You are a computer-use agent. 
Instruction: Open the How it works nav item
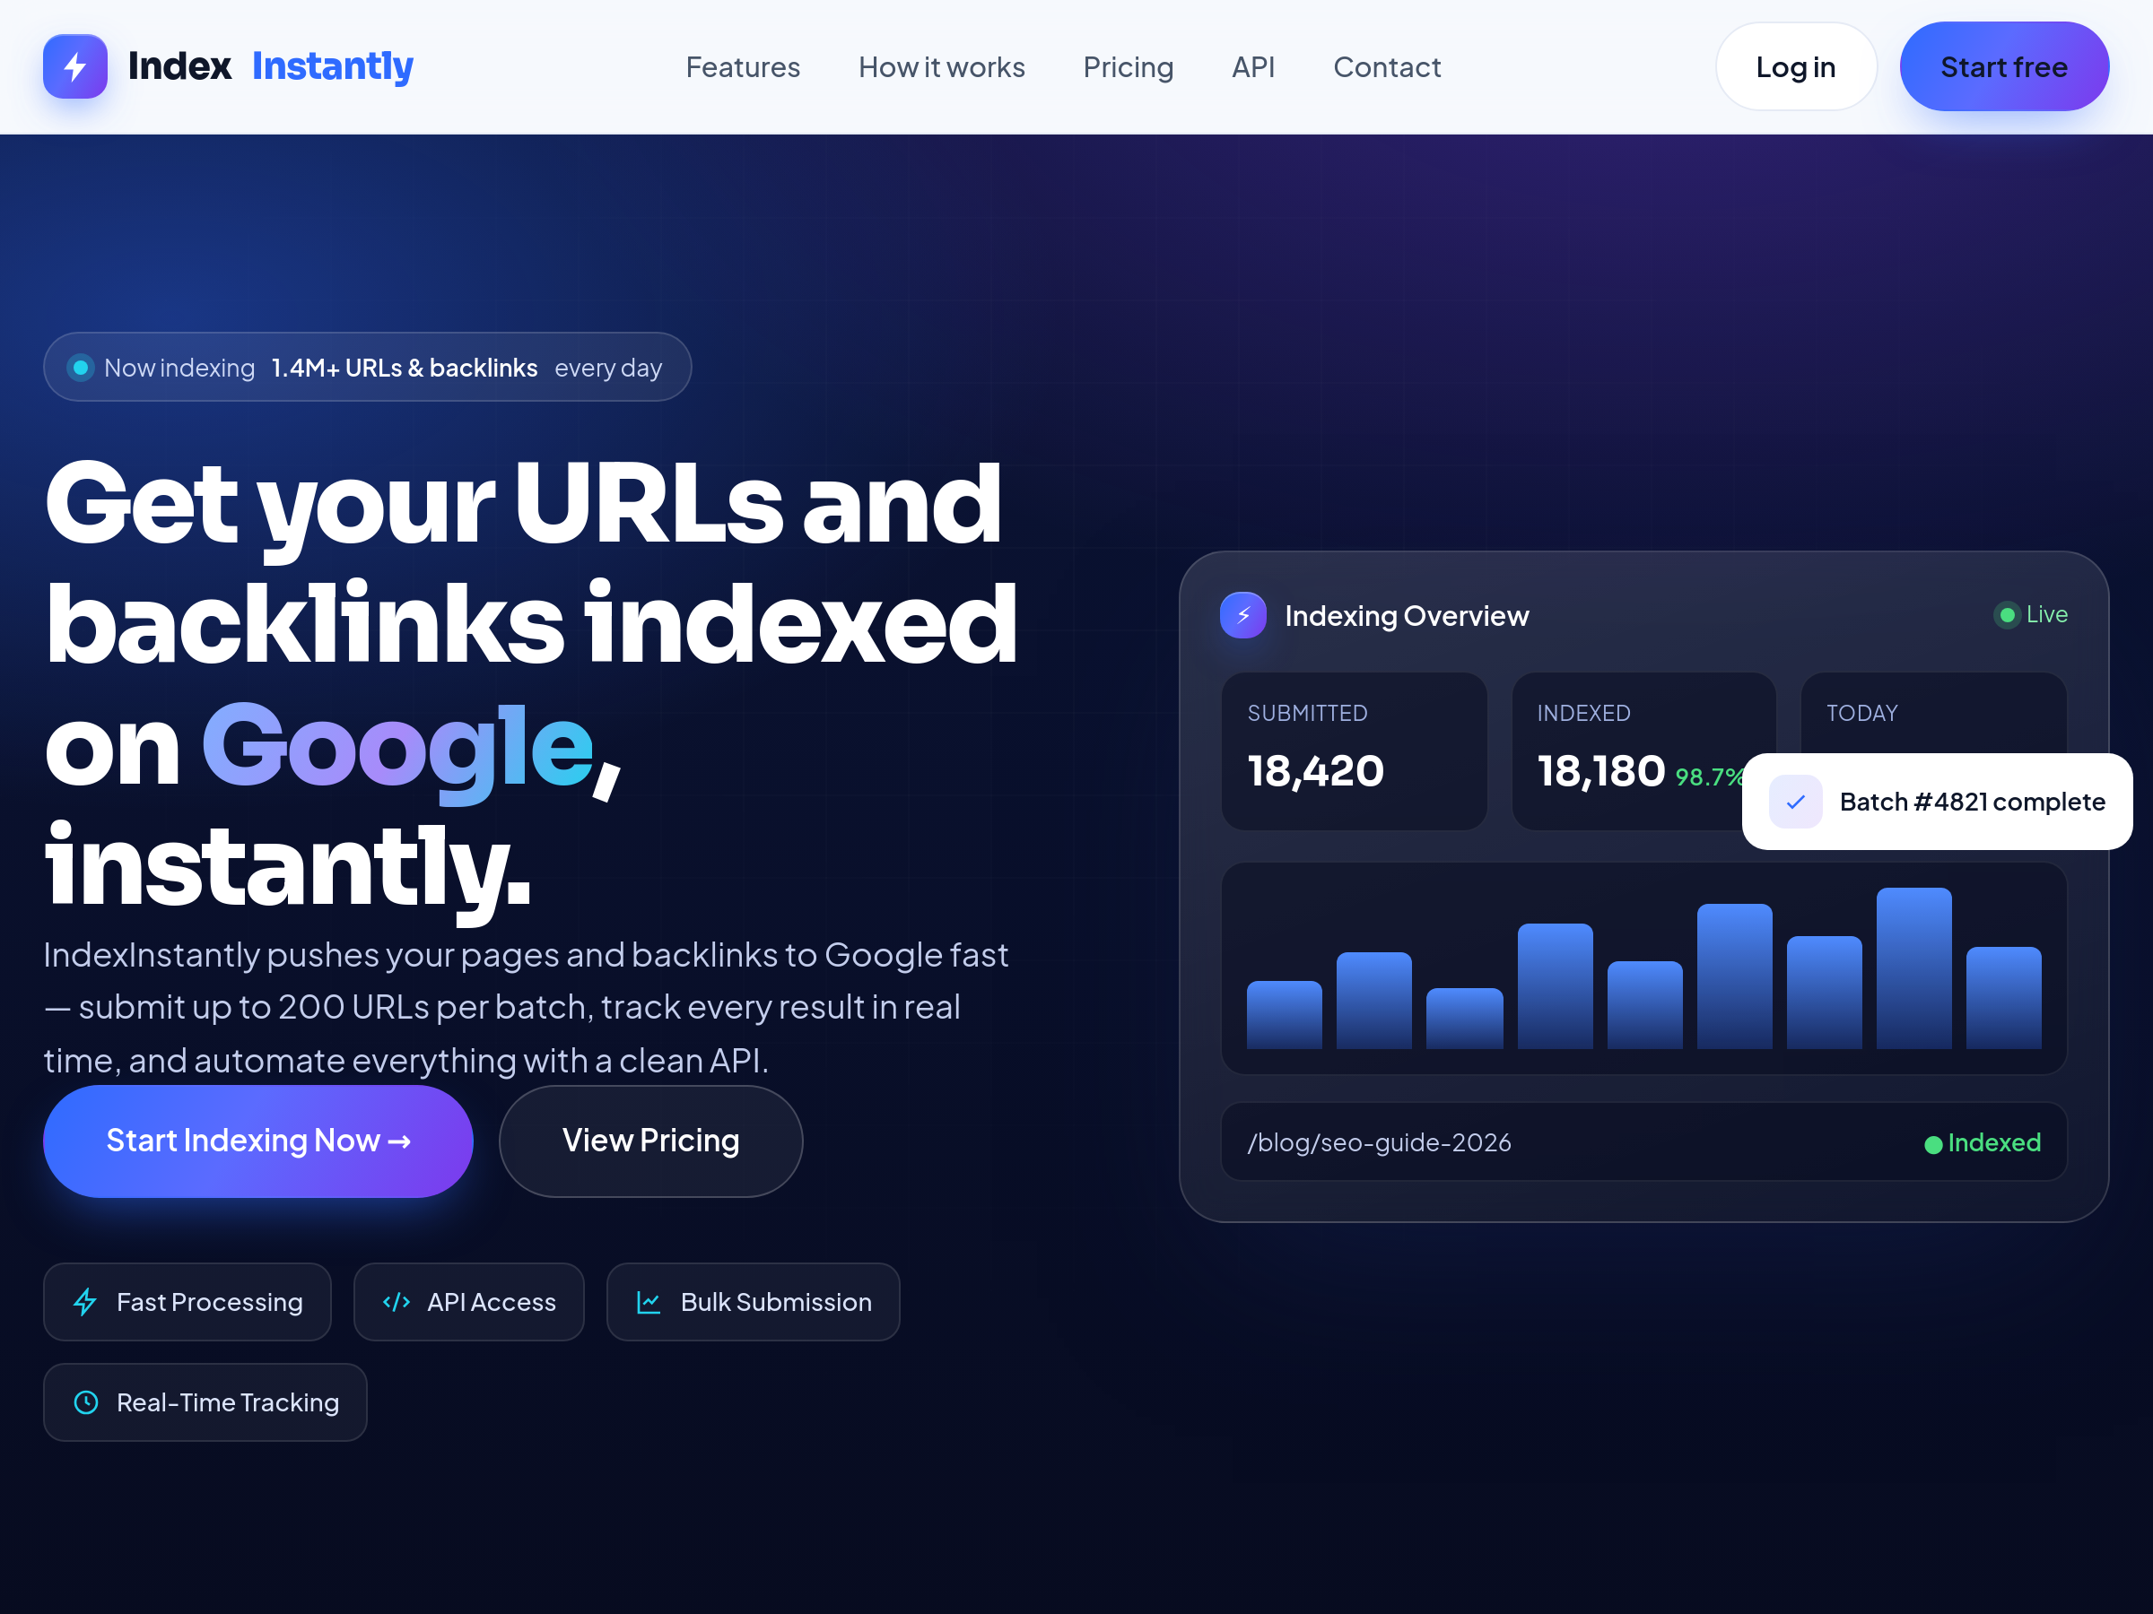pyautogui.click(x=941, y=67)
